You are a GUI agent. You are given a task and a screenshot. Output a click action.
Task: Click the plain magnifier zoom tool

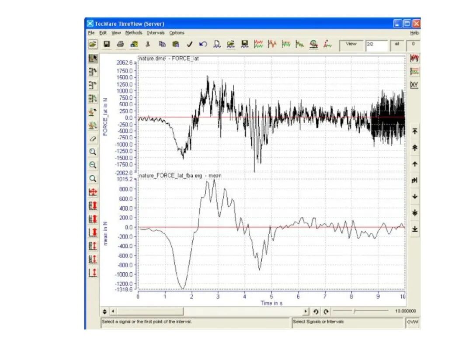[93, 179]
